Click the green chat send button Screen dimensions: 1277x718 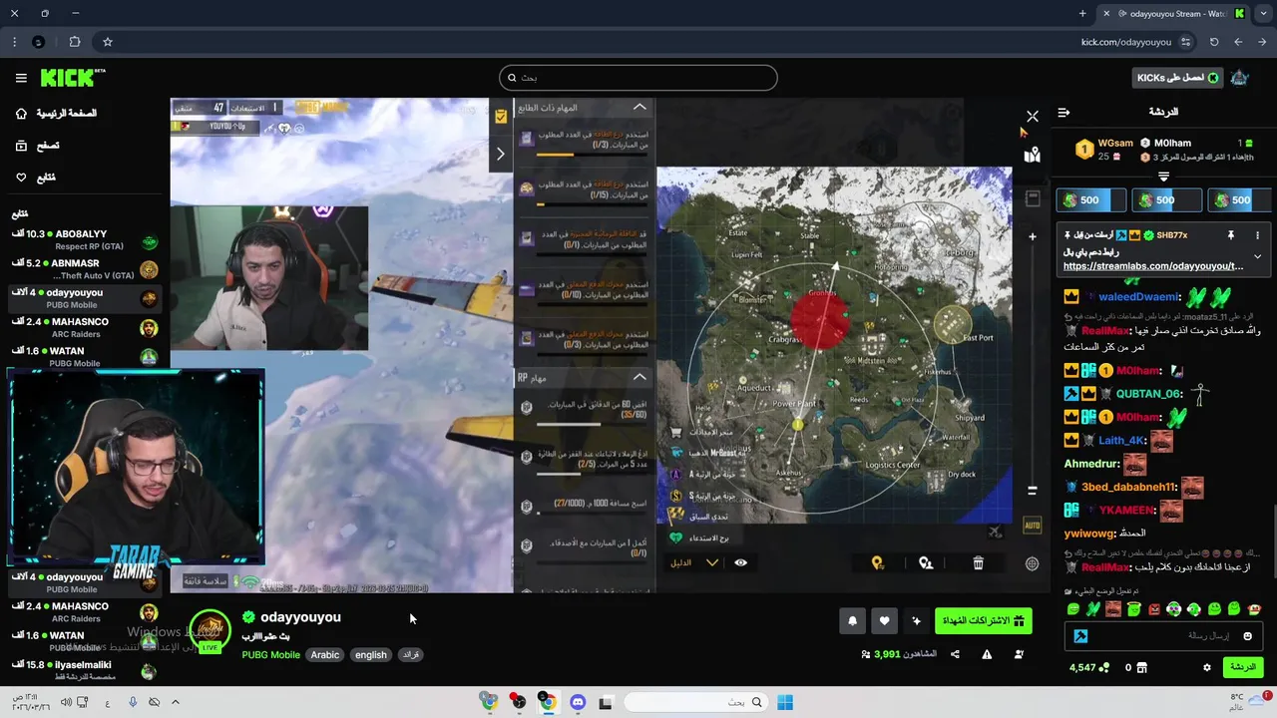[x=1242, y=667]
